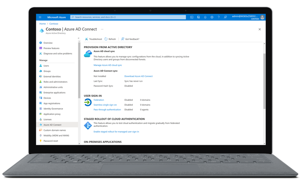This screenshot has width=300, height=183.
Task: Click Refresh in the toolbar
Action: pos(110,39)
